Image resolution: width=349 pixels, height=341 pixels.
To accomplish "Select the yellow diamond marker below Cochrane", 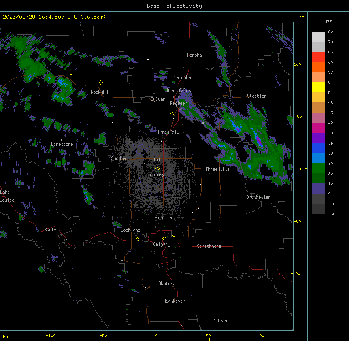I will pyautogui.click(x=138, y=239).
